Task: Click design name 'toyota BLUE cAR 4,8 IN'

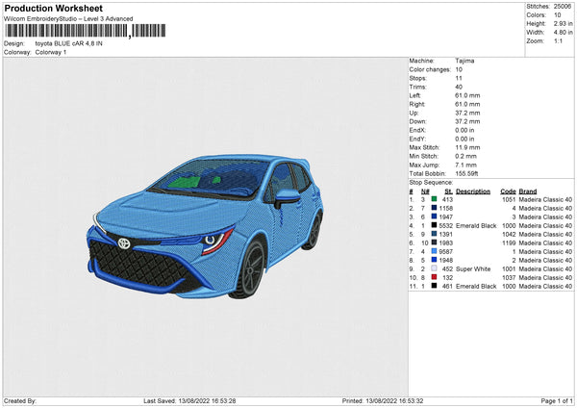Action: coord(69,43)
